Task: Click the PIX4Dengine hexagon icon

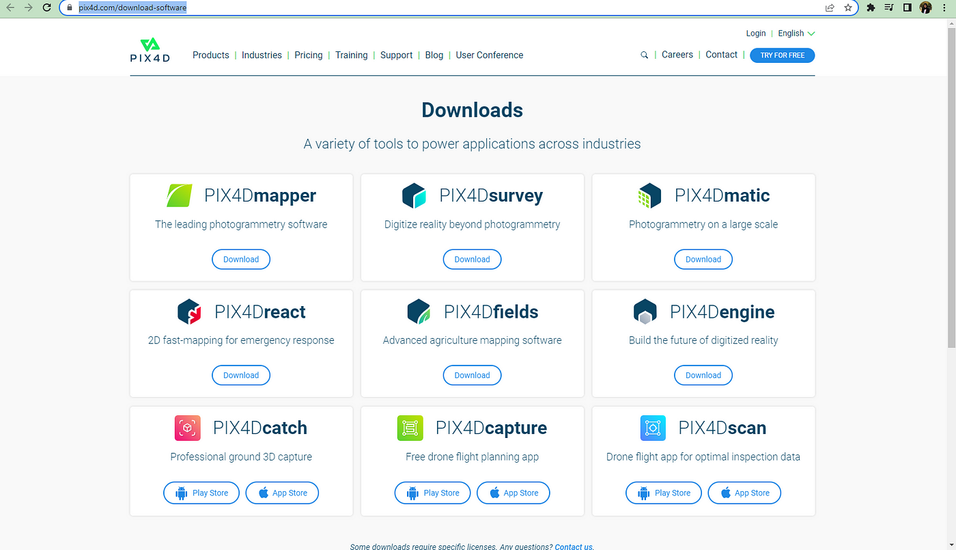Action: [x=645, y=312]
